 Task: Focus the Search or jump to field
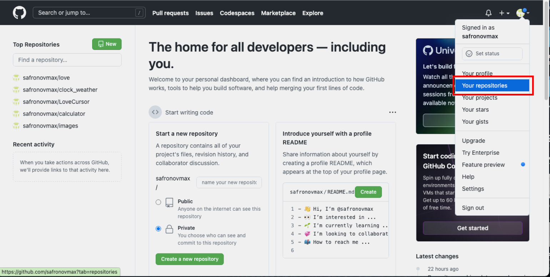click(89, 13)
